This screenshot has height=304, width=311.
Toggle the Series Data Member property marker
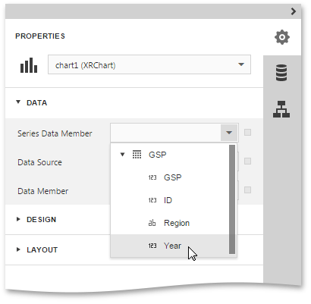tap(247, 133)
